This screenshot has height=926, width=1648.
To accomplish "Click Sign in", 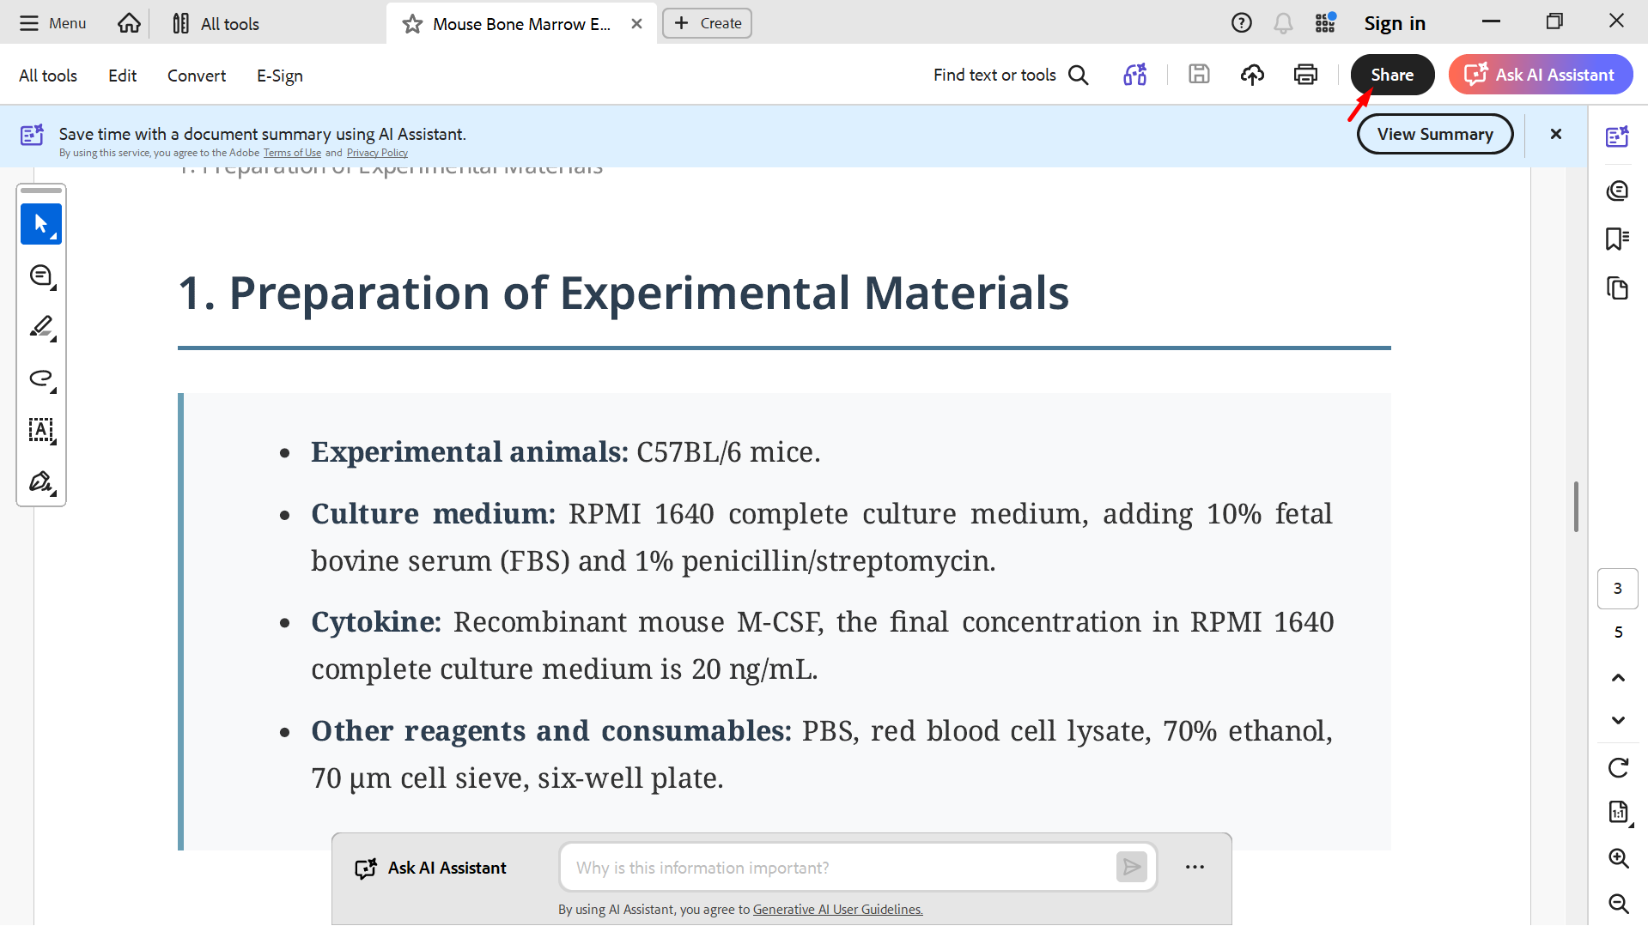I will 1395,23.
